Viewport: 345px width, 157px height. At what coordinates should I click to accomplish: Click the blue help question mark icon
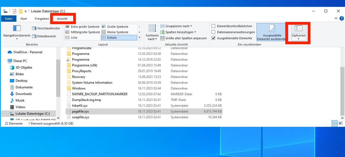point(341,18)
